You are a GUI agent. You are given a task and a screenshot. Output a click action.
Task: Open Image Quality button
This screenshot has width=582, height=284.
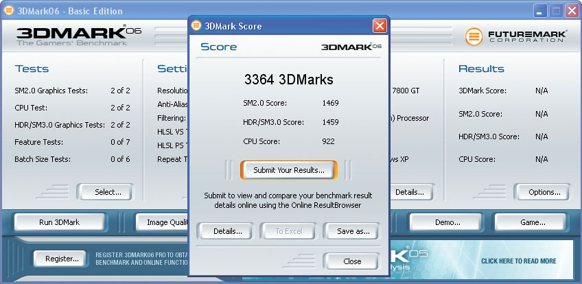point(163,222)
